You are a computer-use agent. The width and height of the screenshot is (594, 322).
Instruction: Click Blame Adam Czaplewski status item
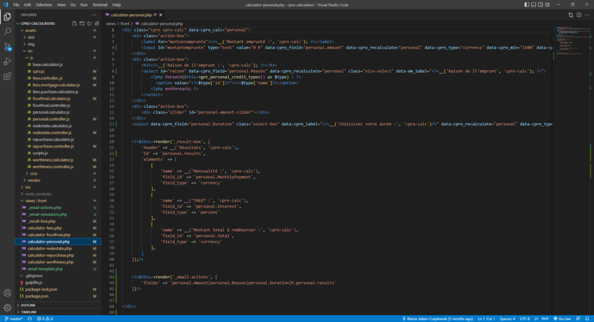click(437, 319)
